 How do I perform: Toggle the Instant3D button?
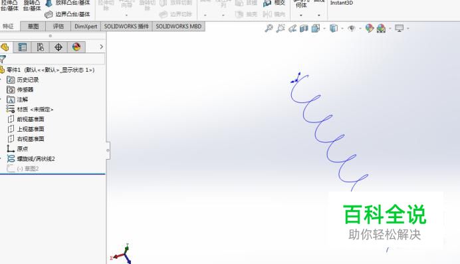coord(342,3)
